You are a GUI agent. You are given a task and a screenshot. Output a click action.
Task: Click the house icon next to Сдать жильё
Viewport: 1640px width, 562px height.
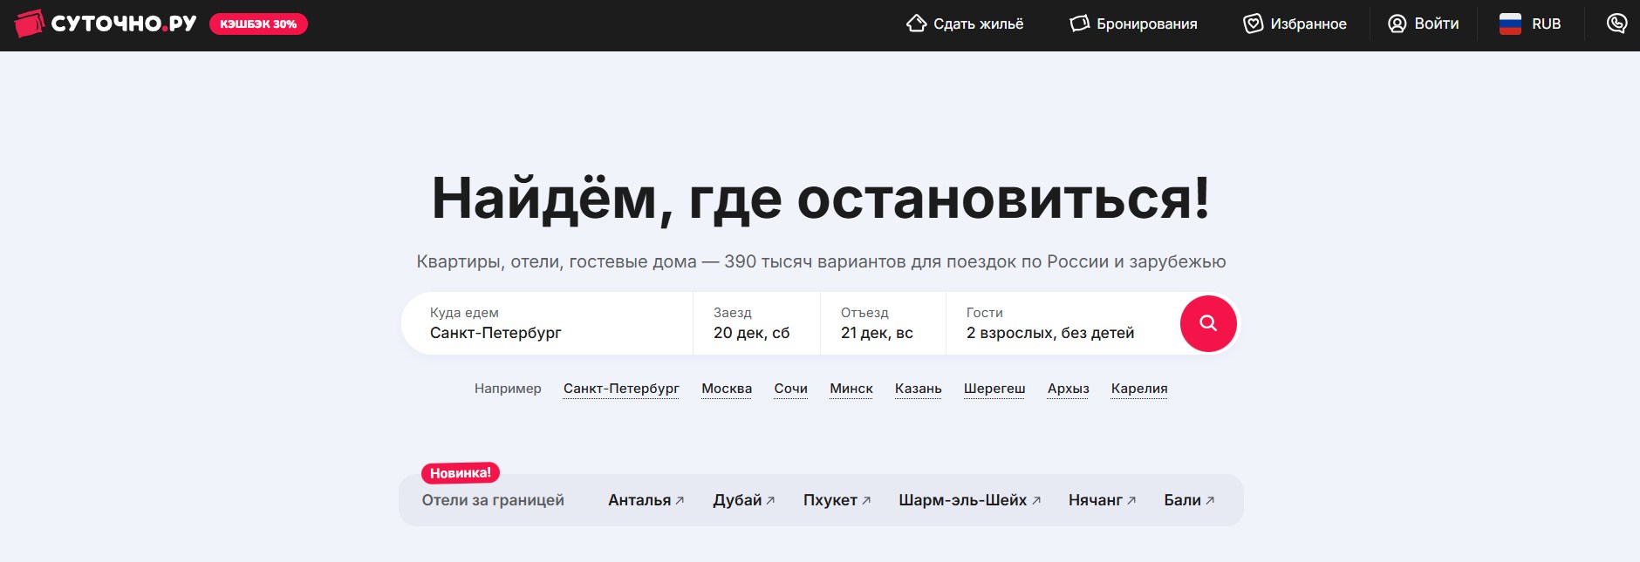coord(916,24)
